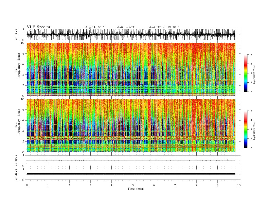Click the ch.3 voltage trace

click(131, 160)
